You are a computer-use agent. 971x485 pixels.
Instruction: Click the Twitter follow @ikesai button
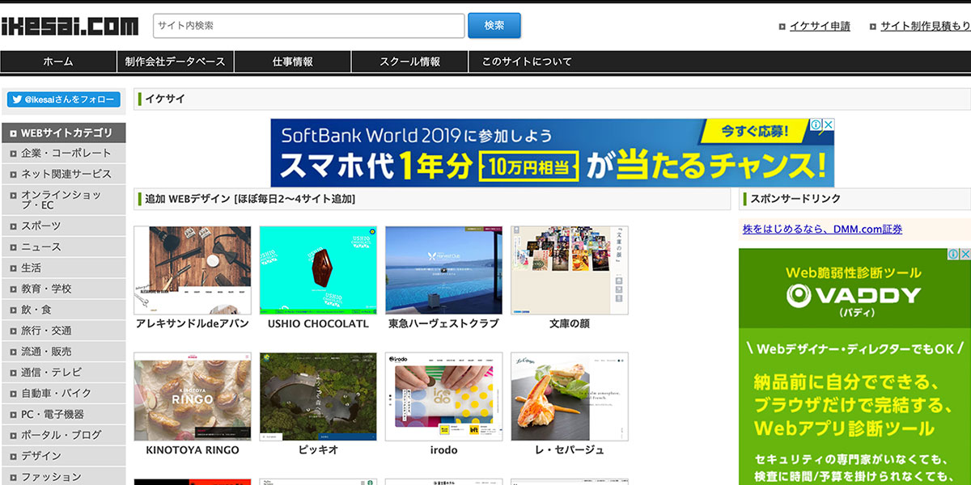64,99
